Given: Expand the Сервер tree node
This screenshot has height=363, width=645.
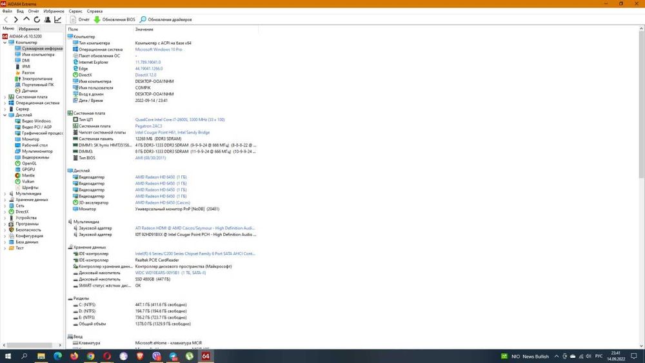Looking at the screenshot, I should pyautogui.click(x=5, y=109).
